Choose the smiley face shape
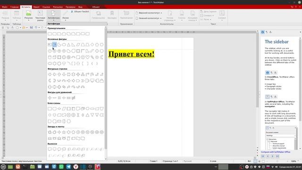 click(x=83, y=57)
